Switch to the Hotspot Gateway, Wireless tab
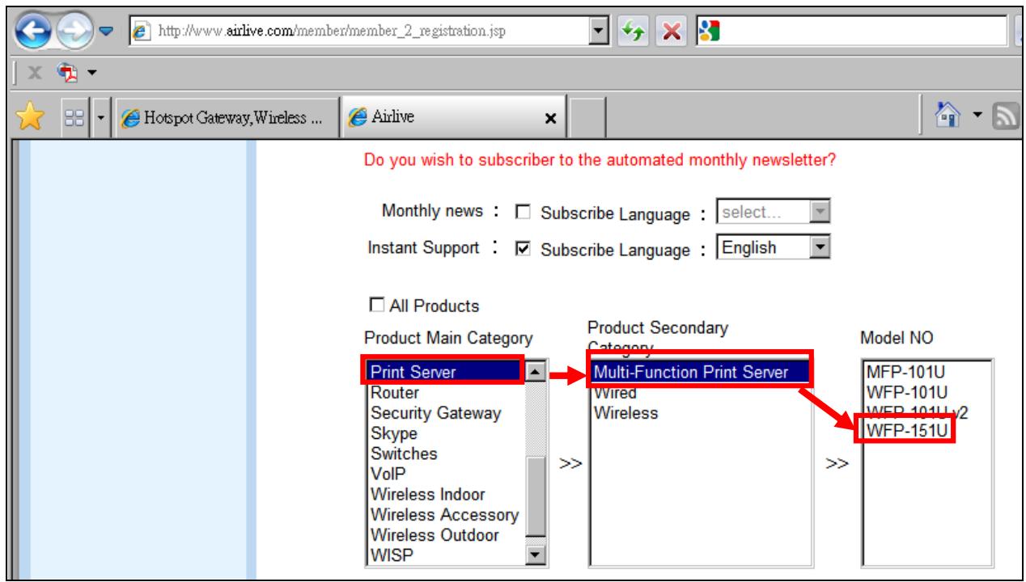Image resolution: width=1026 pixels, height=582 pixels. coord(227,119)
